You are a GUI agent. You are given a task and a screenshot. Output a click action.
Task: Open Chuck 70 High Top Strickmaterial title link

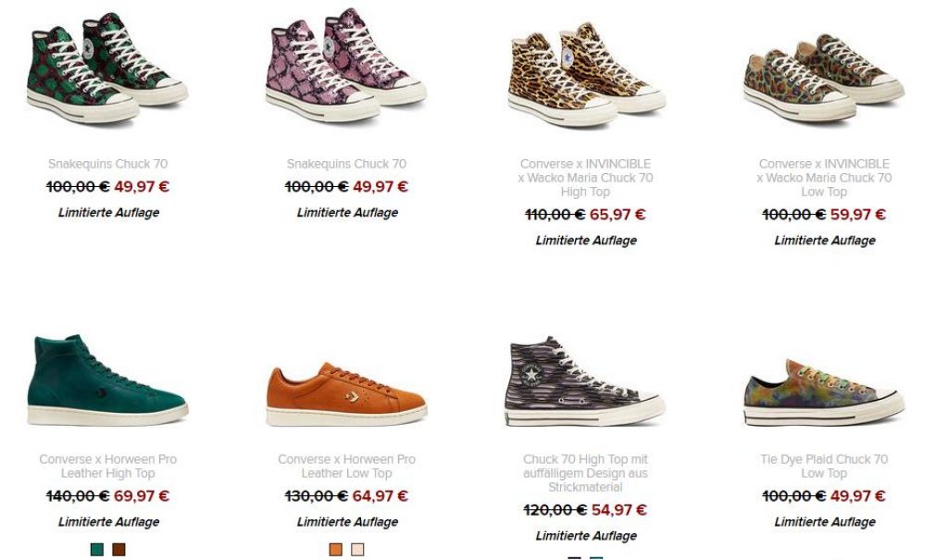click(585, 473)
